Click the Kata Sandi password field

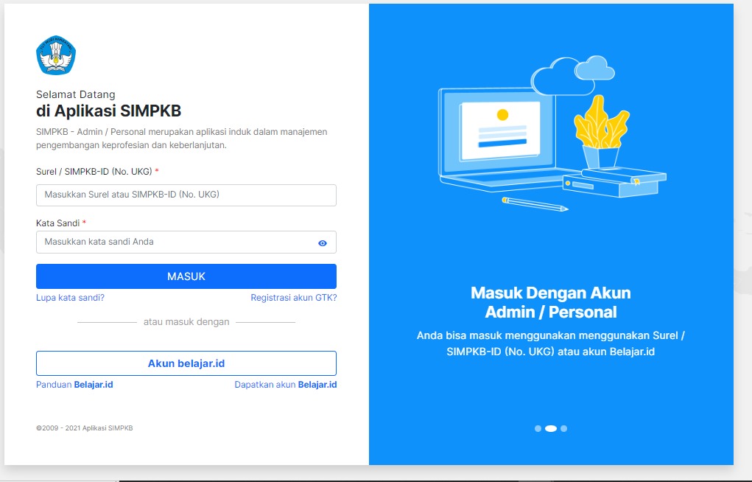(x=177, y=242)
